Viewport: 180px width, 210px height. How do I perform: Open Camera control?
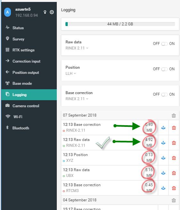point(29,106)
